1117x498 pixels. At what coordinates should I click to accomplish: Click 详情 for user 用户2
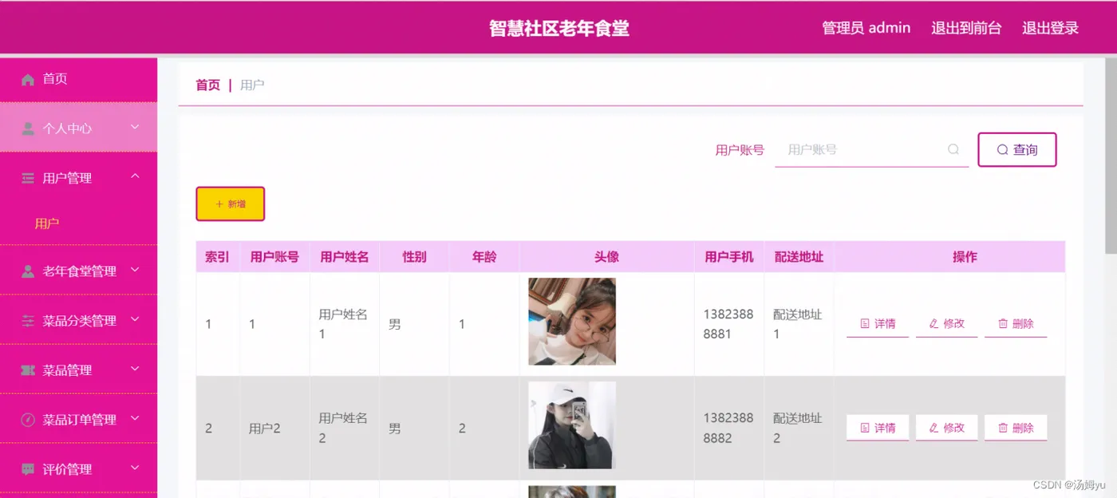point(878,428)
